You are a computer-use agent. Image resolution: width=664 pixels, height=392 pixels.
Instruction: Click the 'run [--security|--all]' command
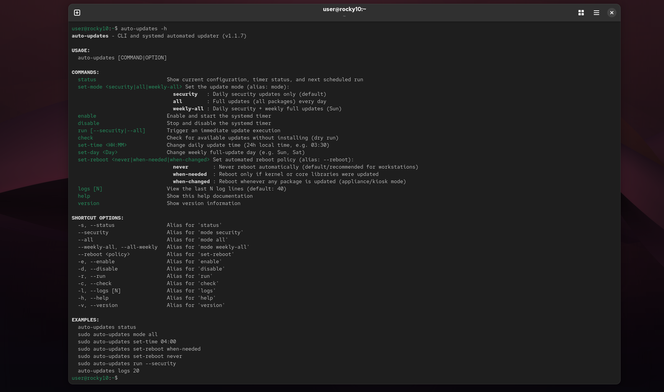coord(112,131)
